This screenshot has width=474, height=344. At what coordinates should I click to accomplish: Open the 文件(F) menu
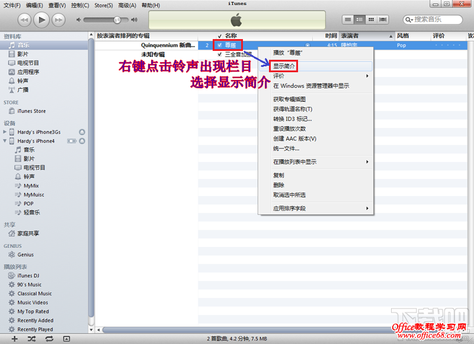point(12,5)
